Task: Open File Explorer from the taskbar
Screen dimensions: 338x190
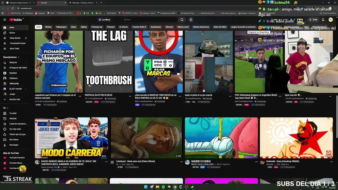Action: click(x=157, y=187)
